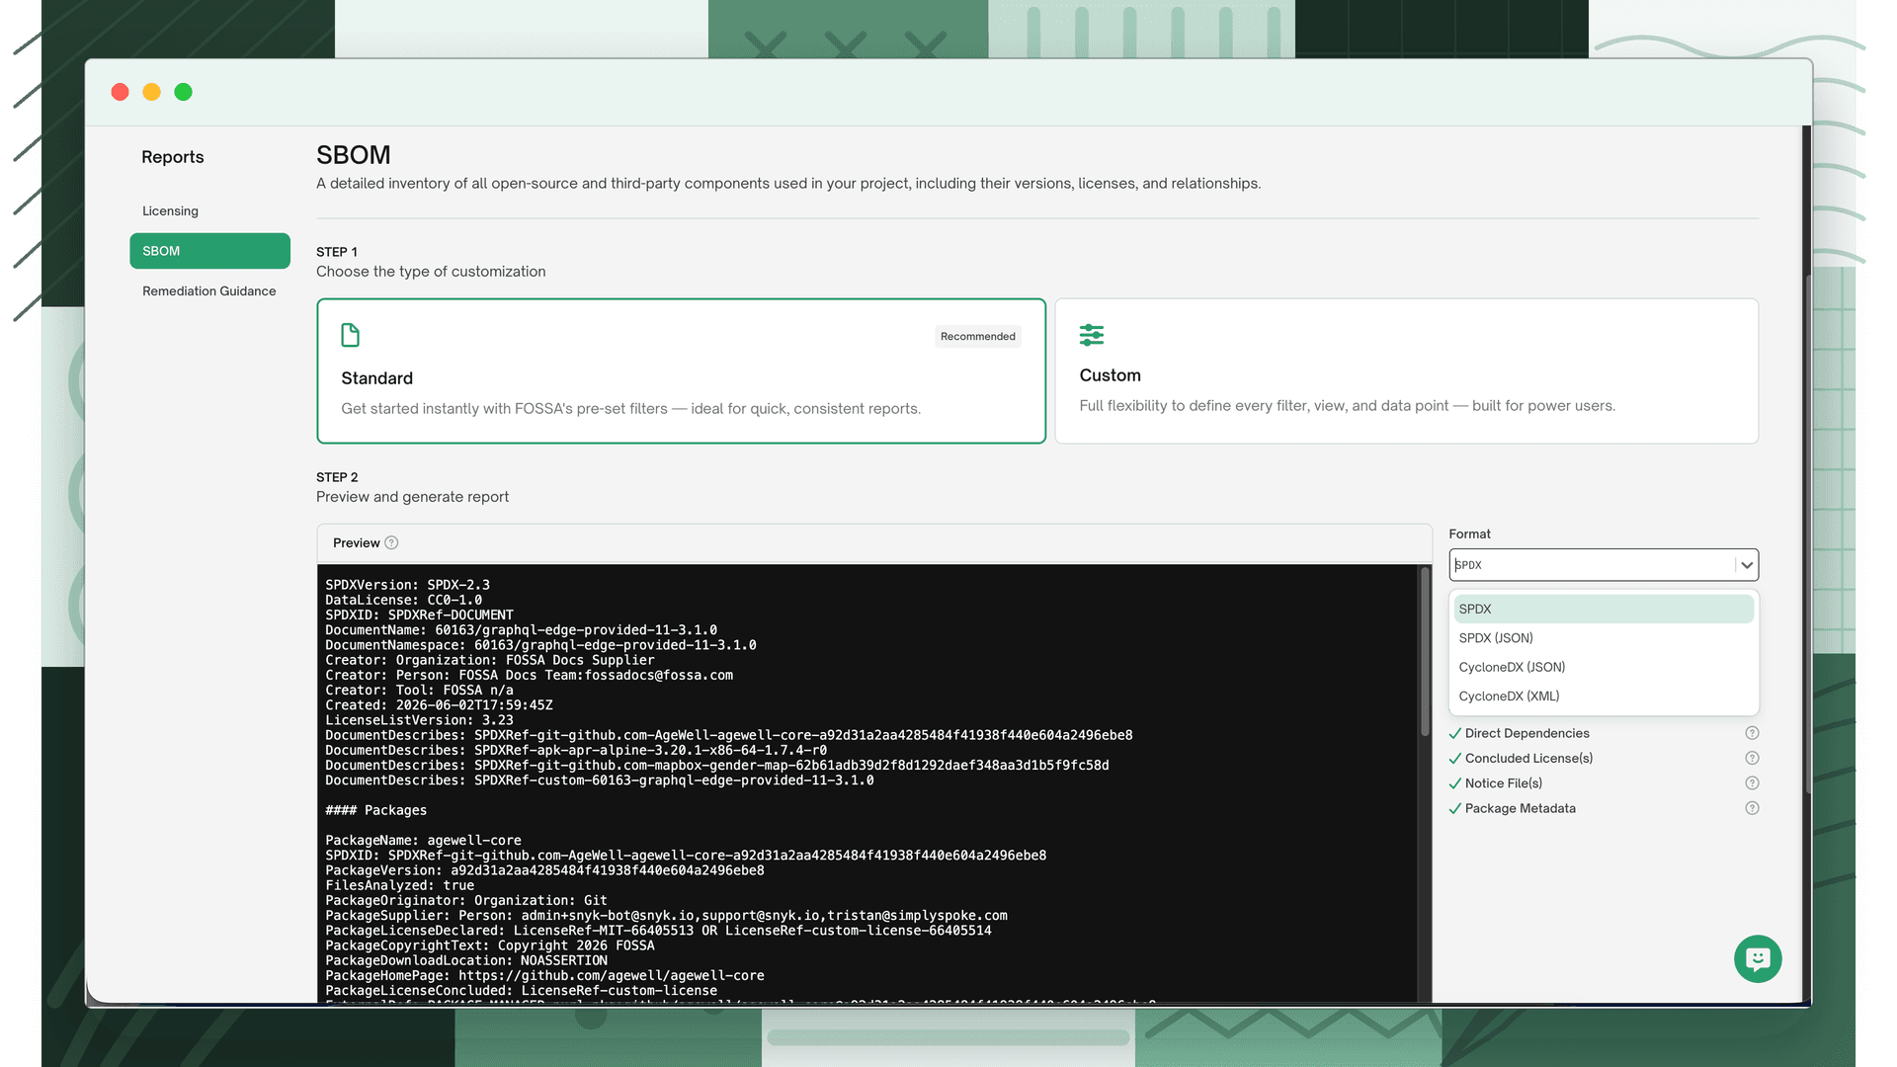Click the SBOM page title
This screenshot has width=1897, height=1067.
[353, 155]
